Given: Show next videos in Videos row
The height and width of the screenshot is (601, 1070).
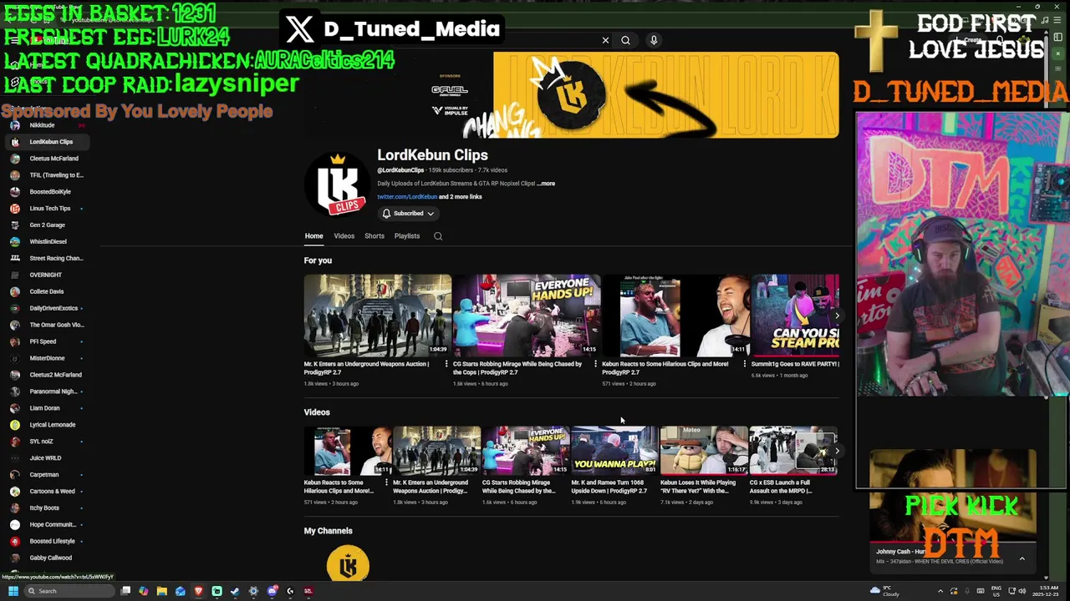Looking at the screenshot, I should click(837, 451).
